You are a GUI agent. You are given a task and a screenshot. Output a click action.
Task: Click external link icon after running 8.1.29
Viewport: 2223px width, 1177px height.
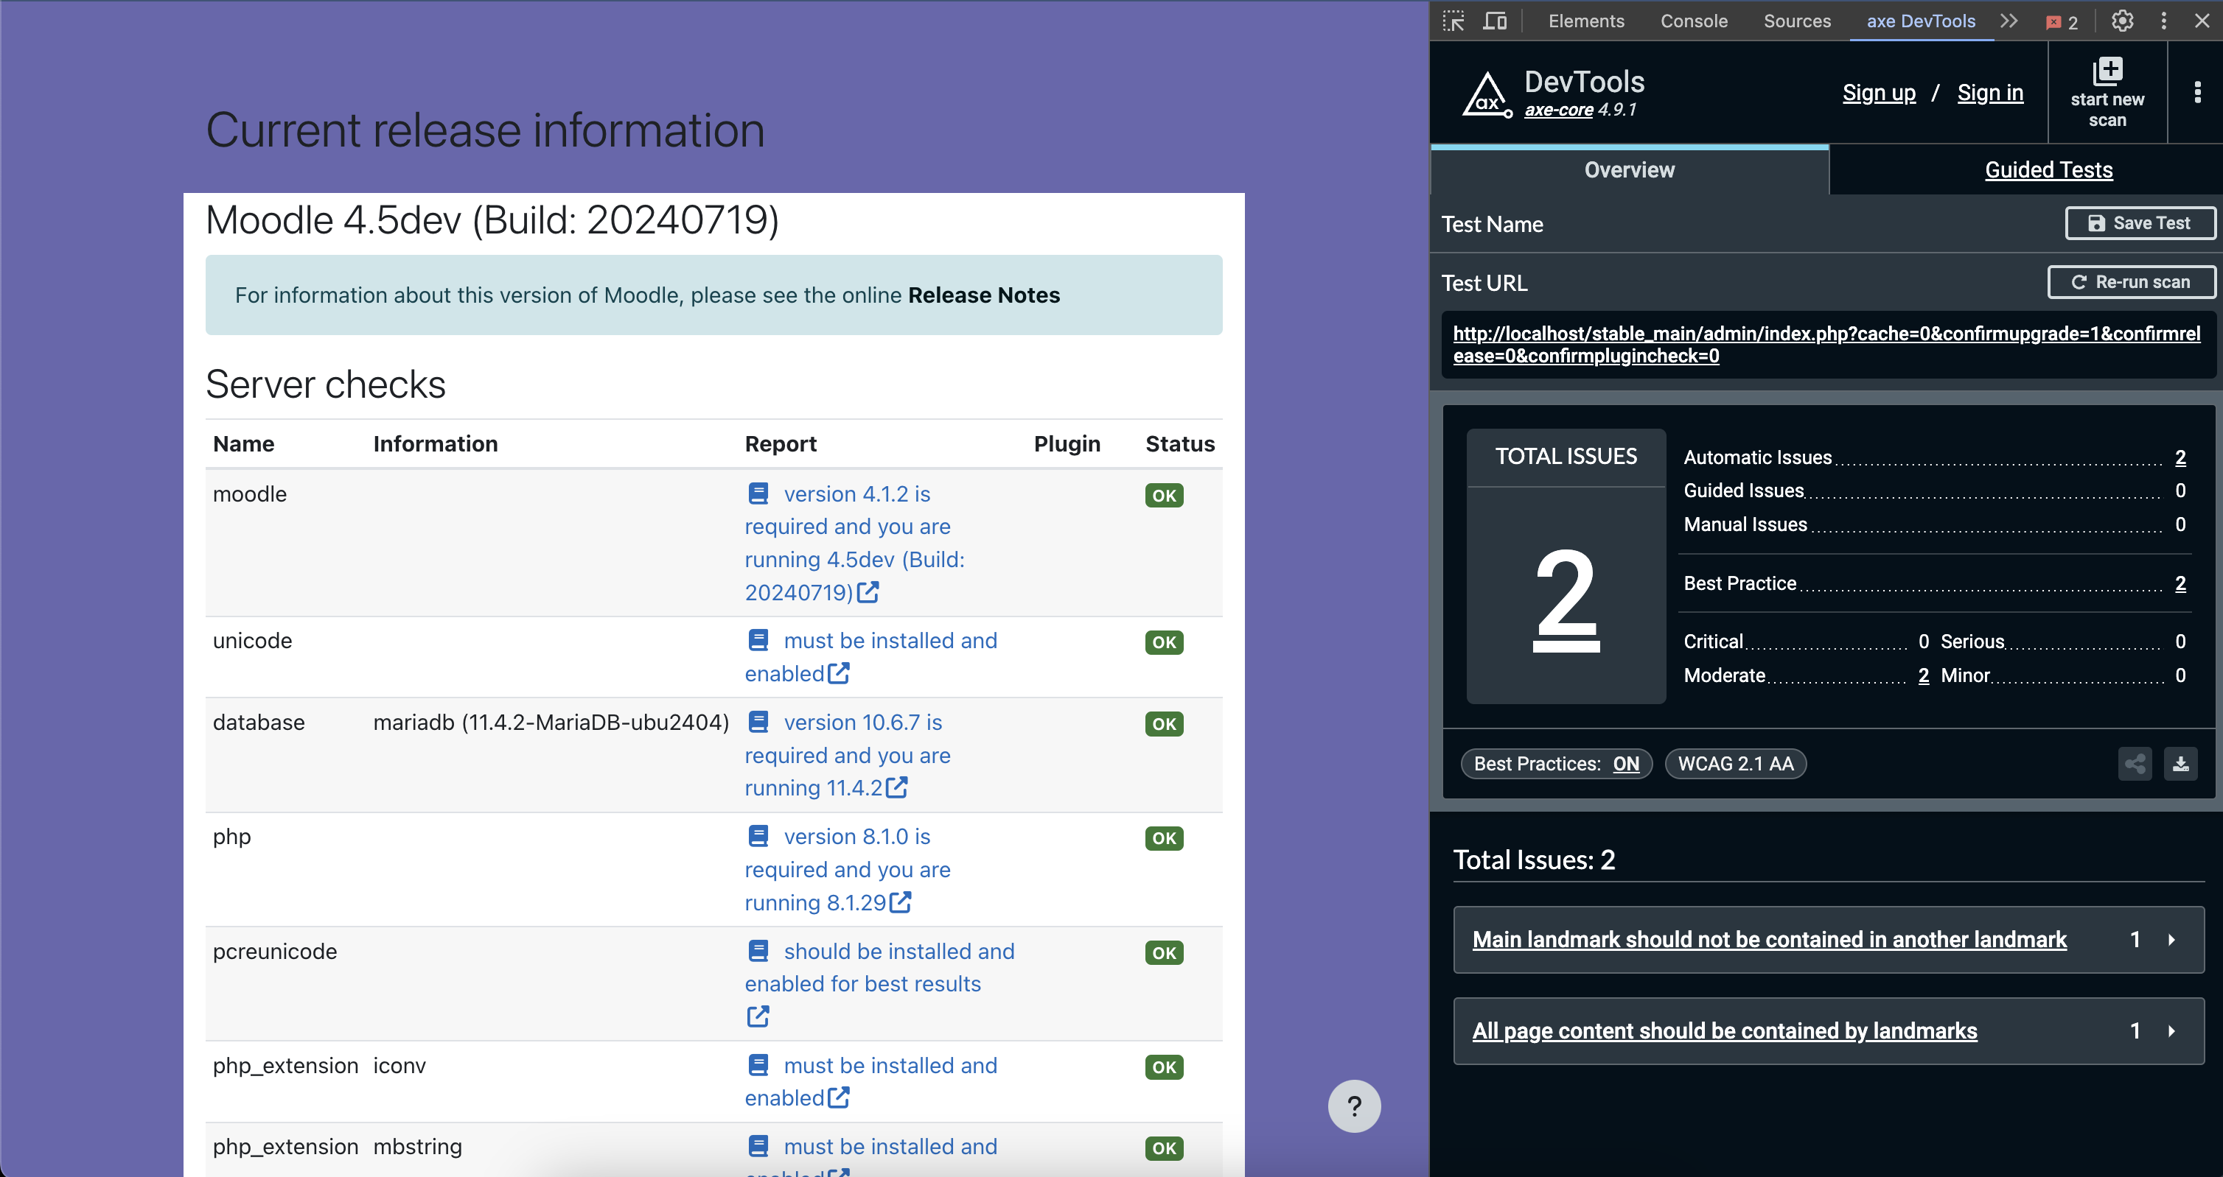tap(900, 903)
